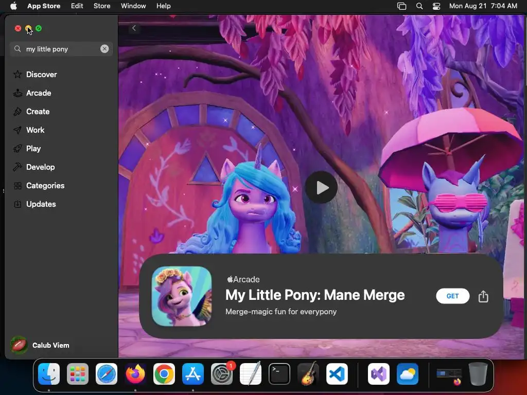Click the 'Merge-magic fun for everypony' subtitle

pyautogui.click(x=281, y=311)
